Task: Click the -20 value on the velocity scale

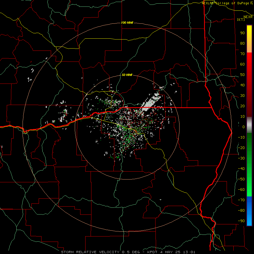Action: (241, 148)
